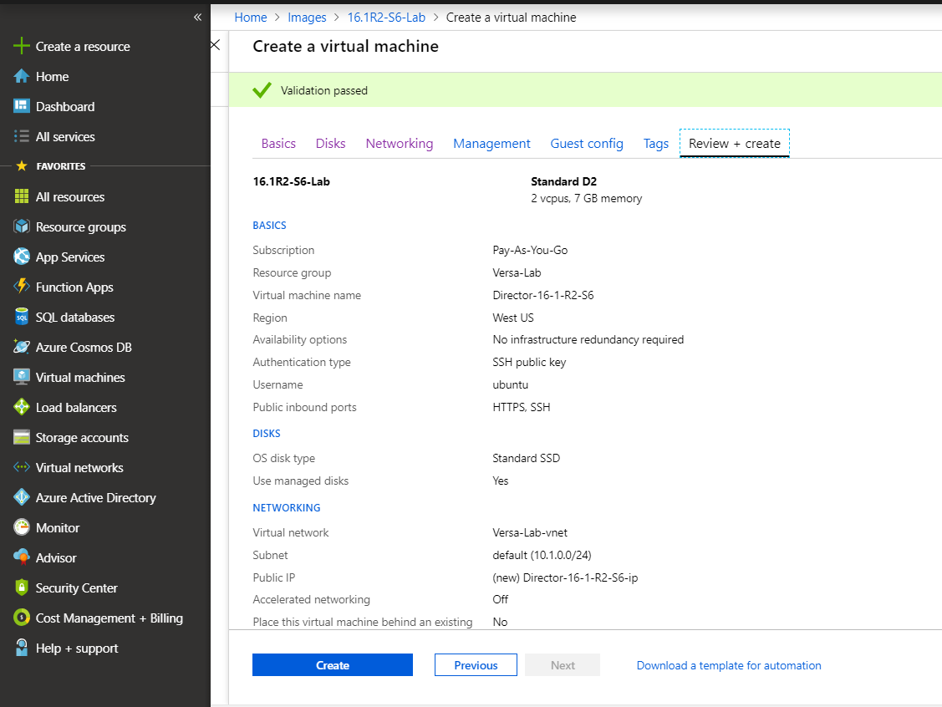
Task: Click the Accelerated networking Off value
Action: pyautogui.click(x=500, y=599)
